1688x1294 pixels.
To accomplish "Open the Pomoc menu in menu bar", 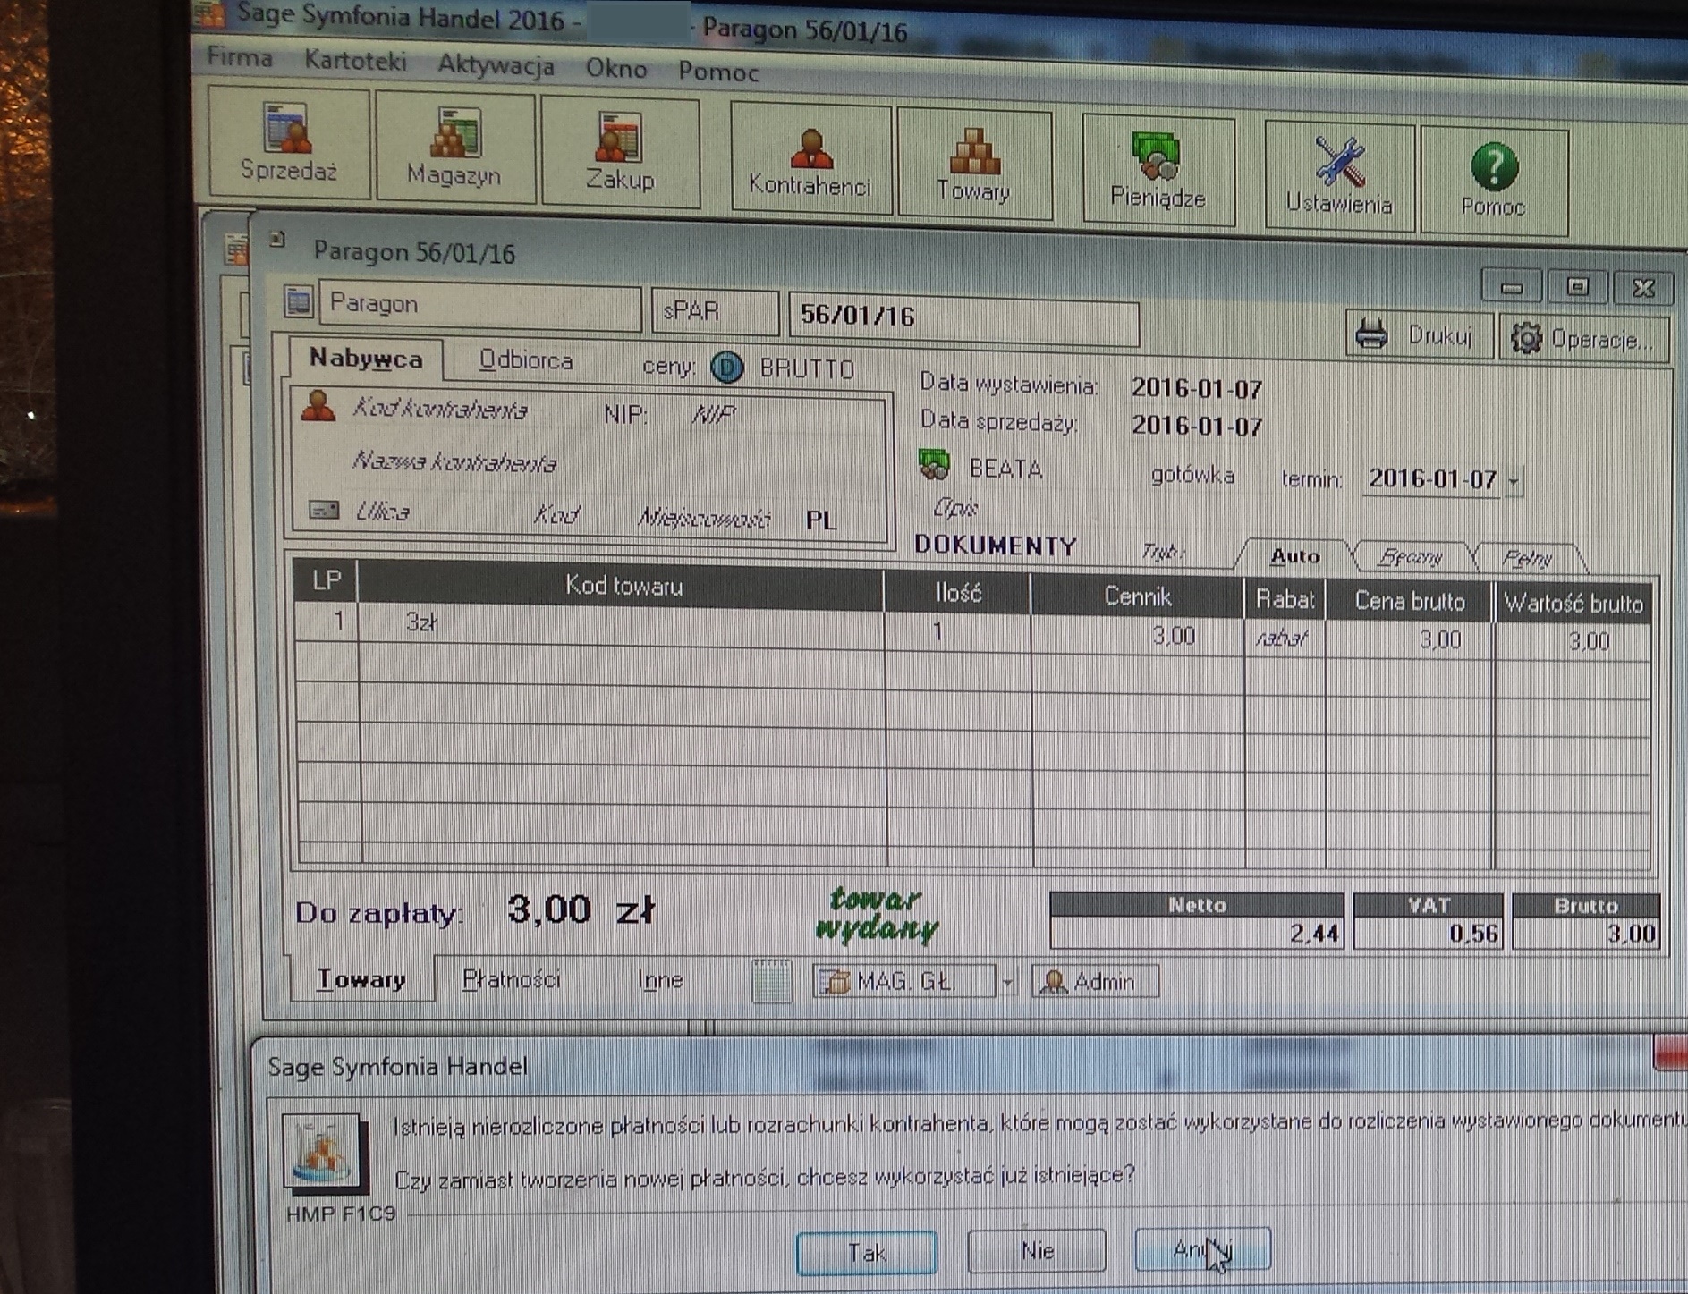I will point(718,72).
